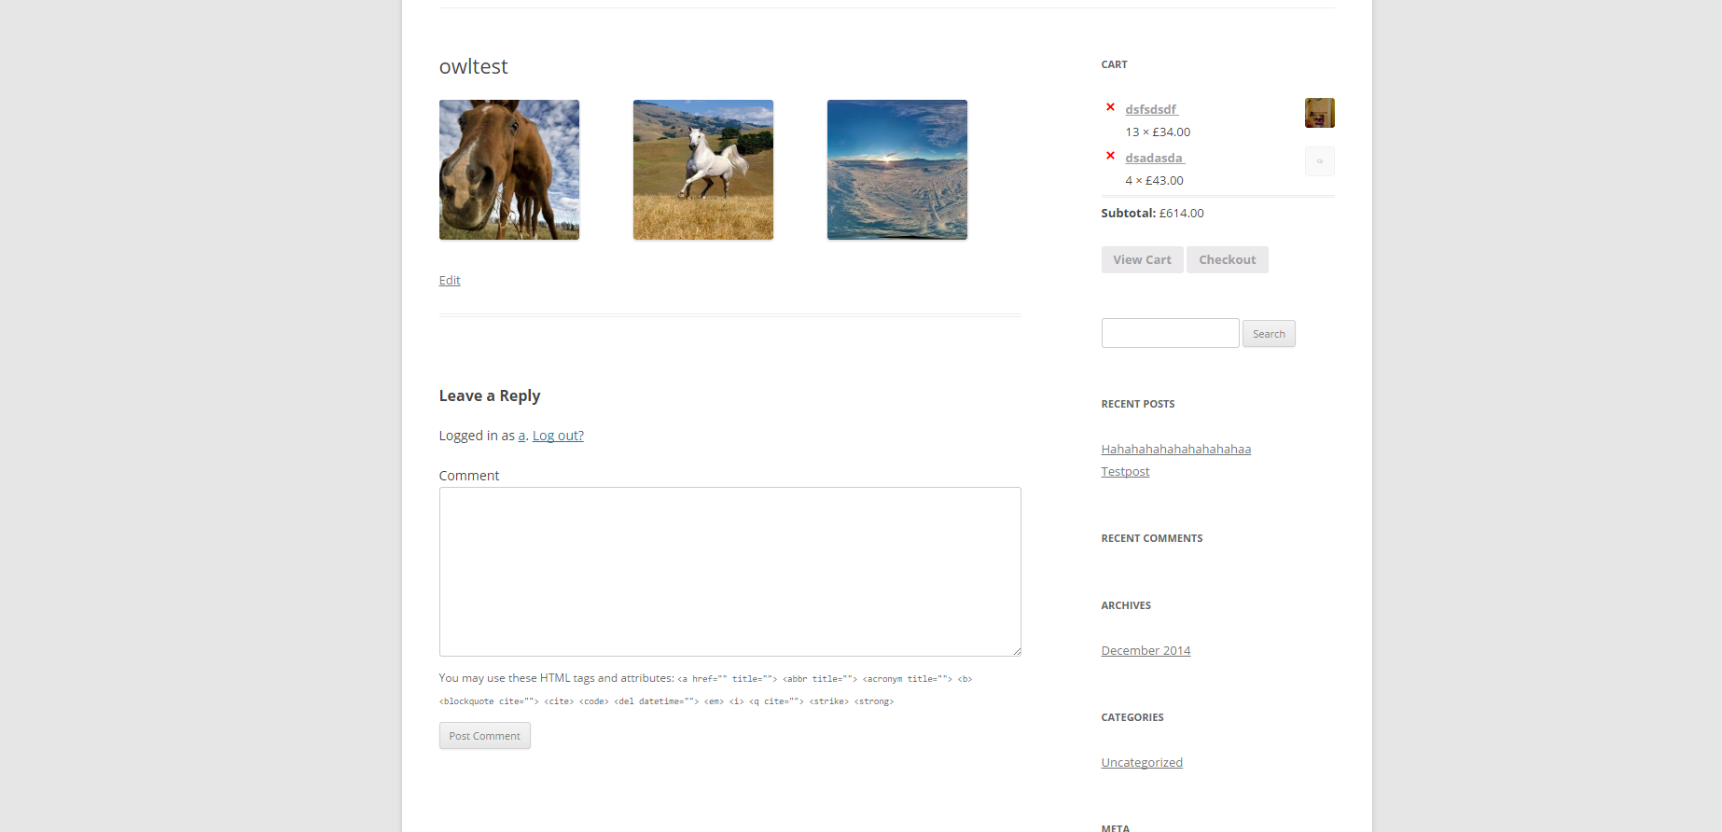Click the Search button

[x=1269, y=334]
